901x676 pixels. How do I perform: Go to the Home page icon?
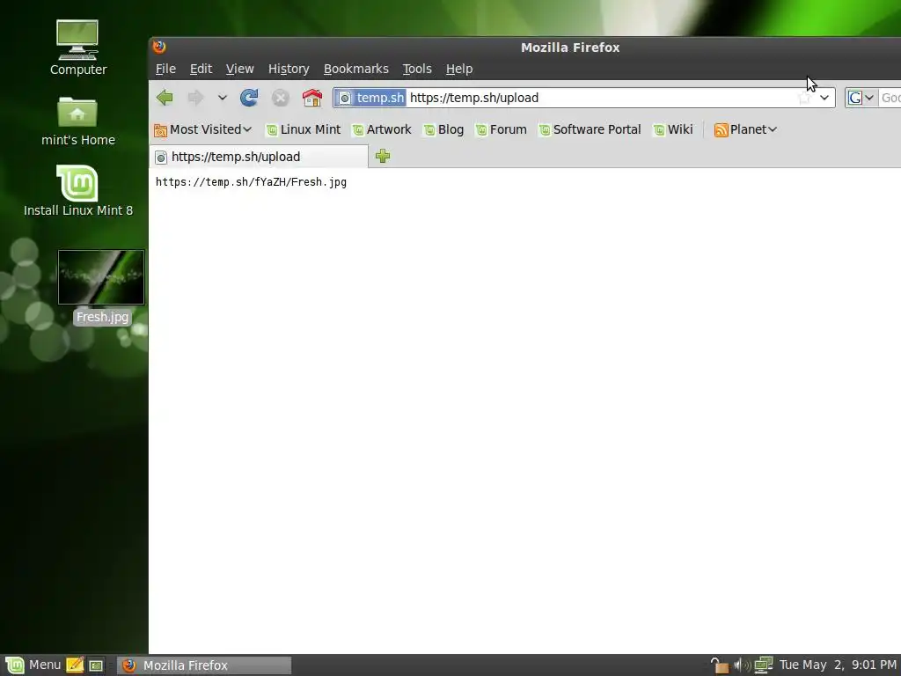(x=312, y=98)
